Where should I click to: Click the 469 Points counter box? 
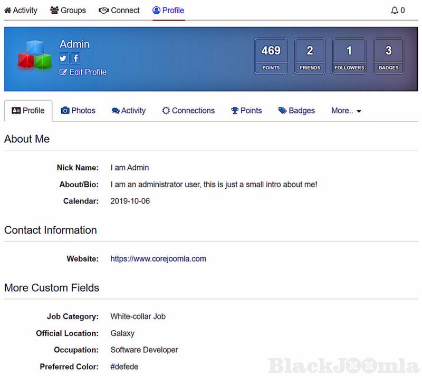(271, 56)
